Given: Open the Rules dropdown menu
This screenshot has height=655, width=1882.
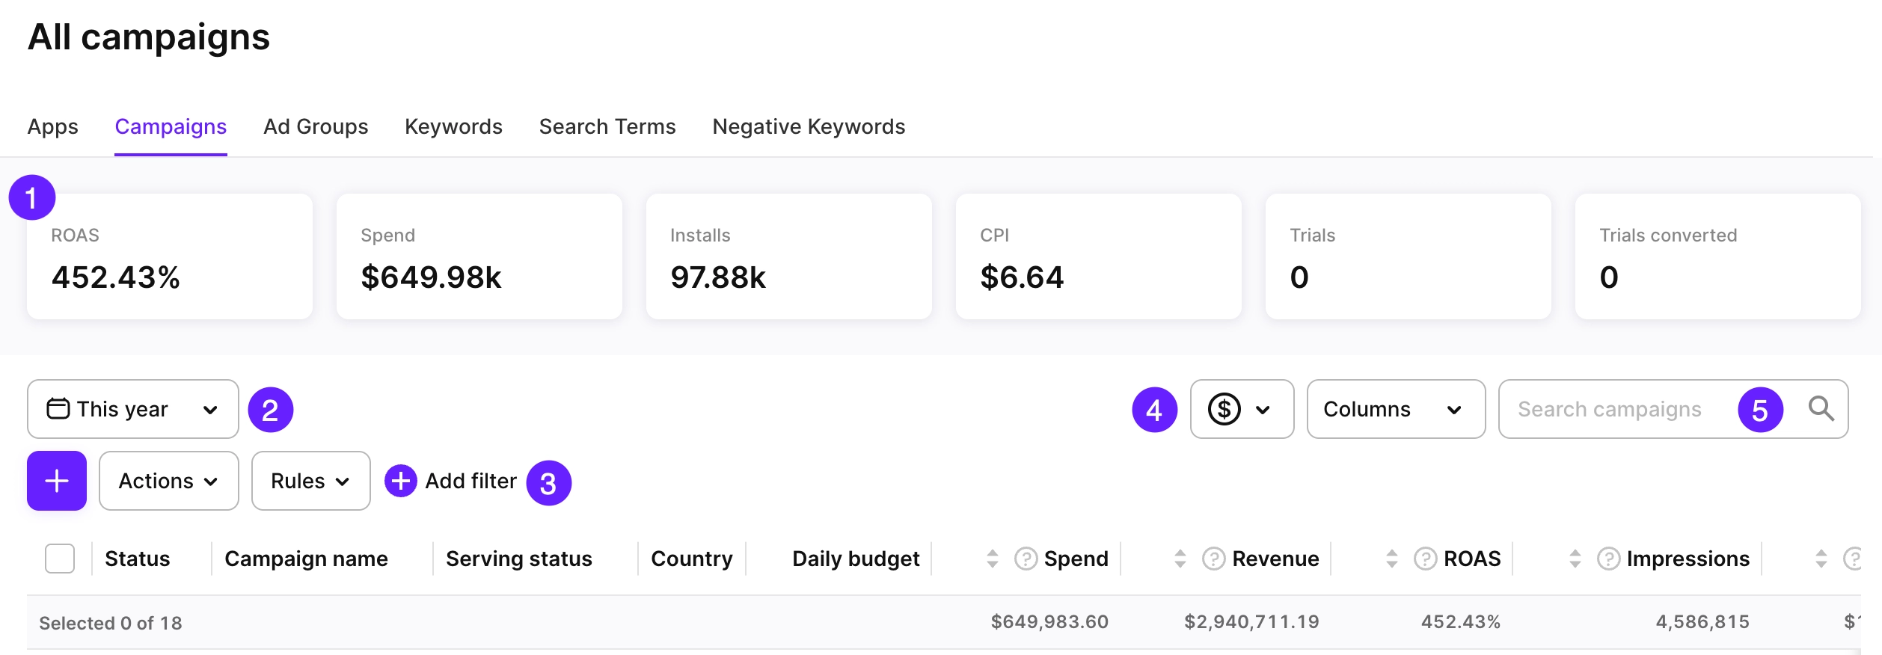Looking at the screenshot, I should [310, 481].
